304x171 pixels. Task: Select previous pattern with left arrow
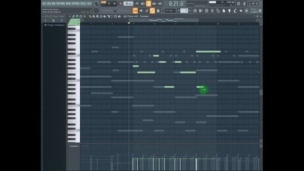click(x=179, y=10)
